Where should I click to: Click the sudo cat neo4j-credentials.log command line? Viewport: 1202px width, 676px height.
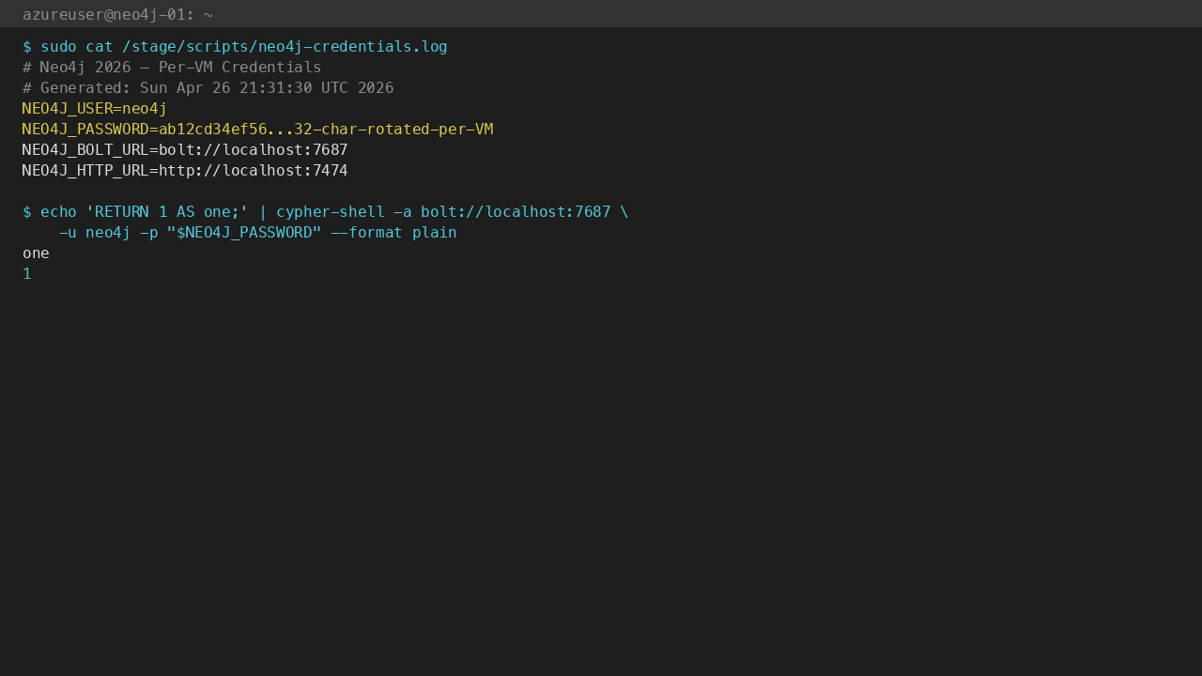[235, 47]
